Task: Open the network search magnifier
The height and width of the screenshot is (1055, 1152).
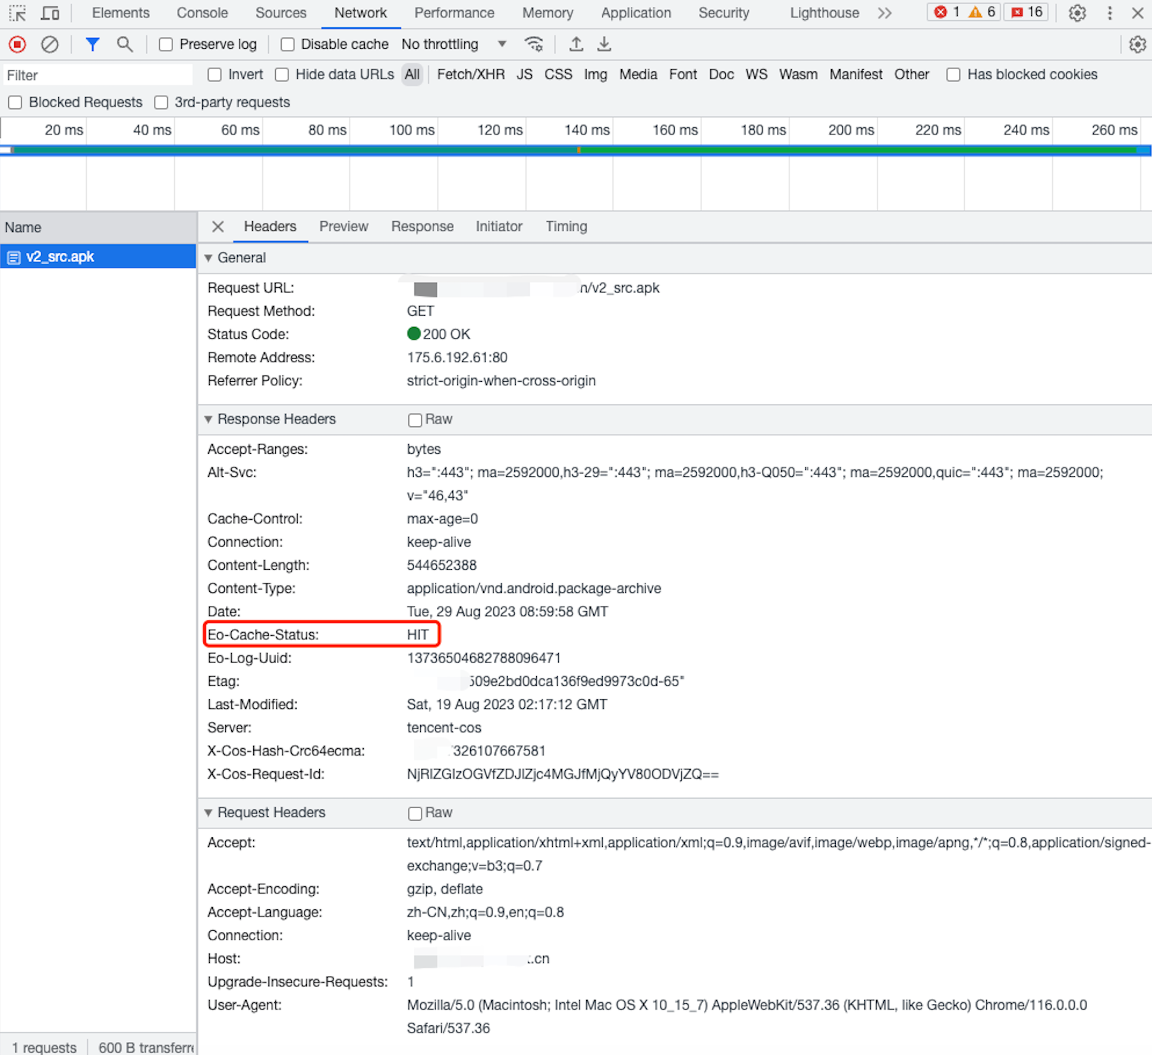Action: click(x=124, y=45)
